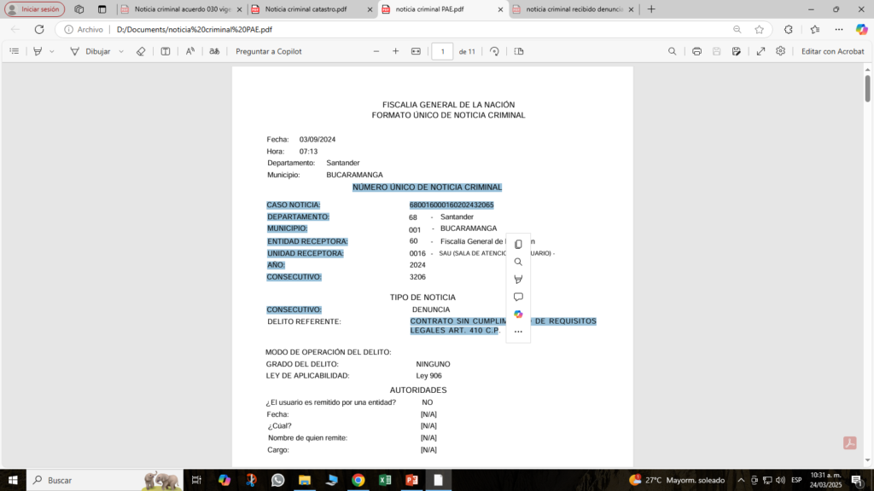Enter full screen mode

[760, 51]
